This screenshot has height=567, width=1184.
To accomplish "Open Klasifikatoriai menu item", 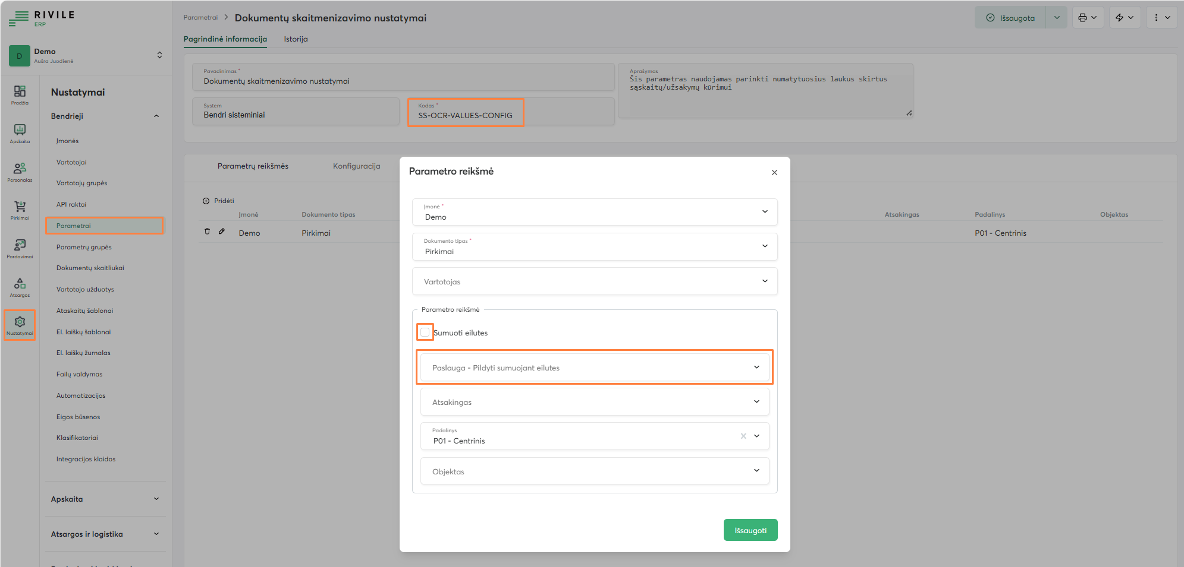I will (77, 438).
